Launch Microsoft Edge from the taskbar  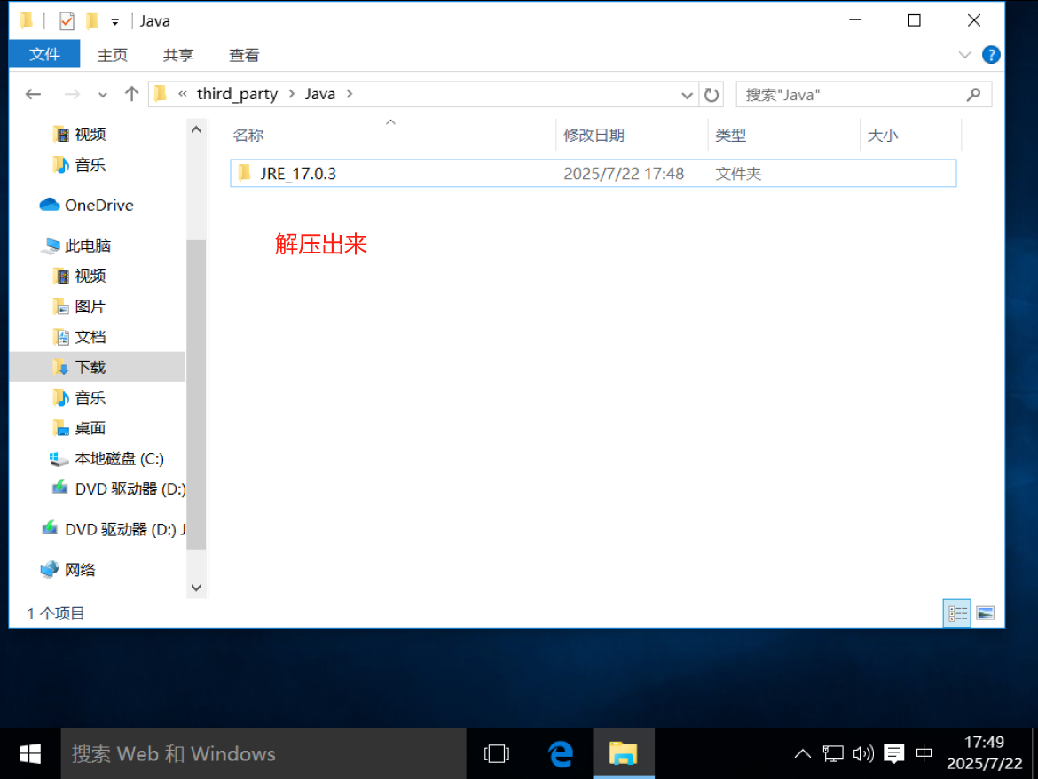[560, 754]
